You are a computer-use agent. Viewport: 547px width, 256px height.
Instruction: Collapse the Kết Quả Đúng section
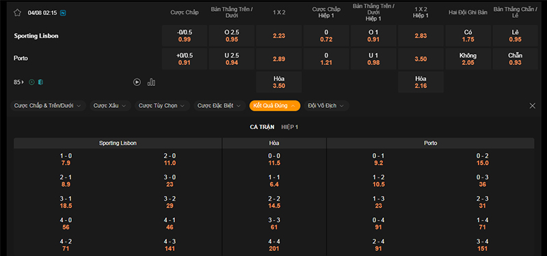pyautogui.click(x=275, y=106)
